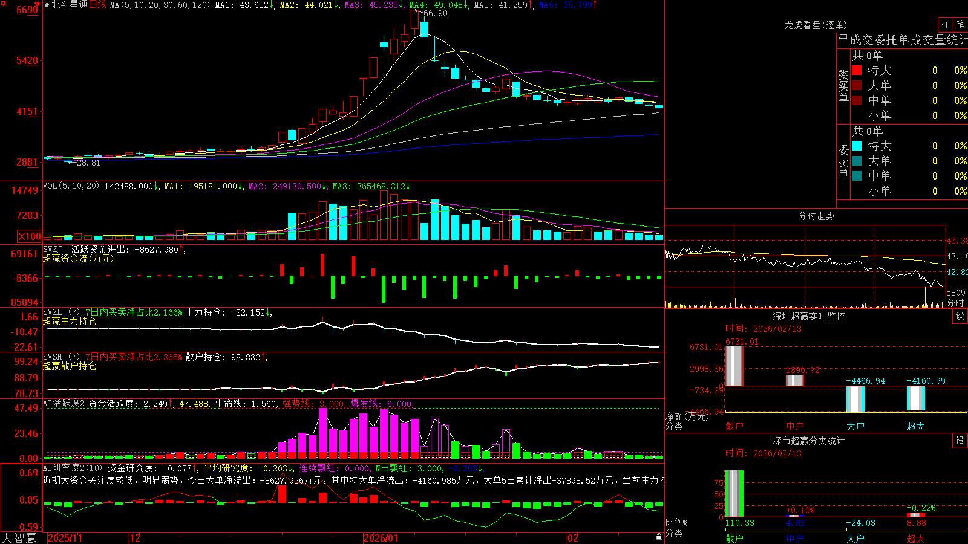Click the 强势线: 3.000 label
Screen dimensions: 968x544
click(x=313, y=403)
